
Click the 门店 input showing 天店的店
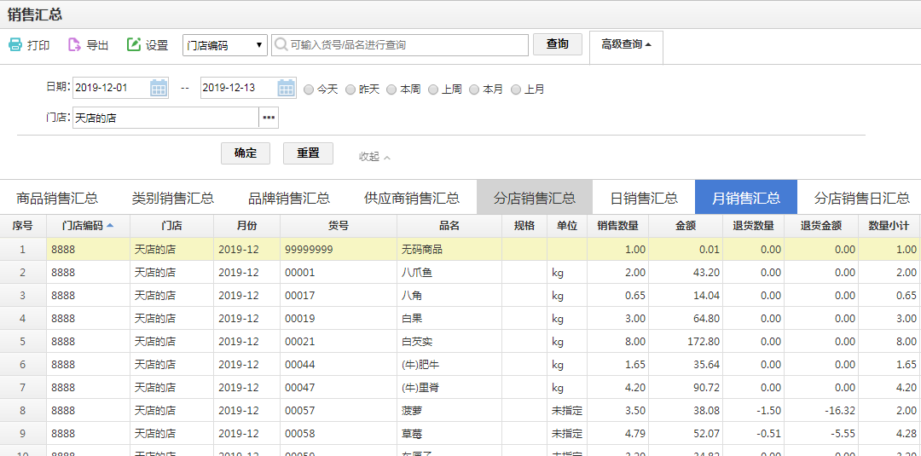(x=165, y=118)
